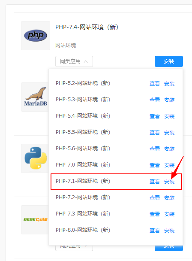Click 安装 link for PHP-7.0
The height and width of the screenshot is (261, 192).
click(x=169, y=165)
